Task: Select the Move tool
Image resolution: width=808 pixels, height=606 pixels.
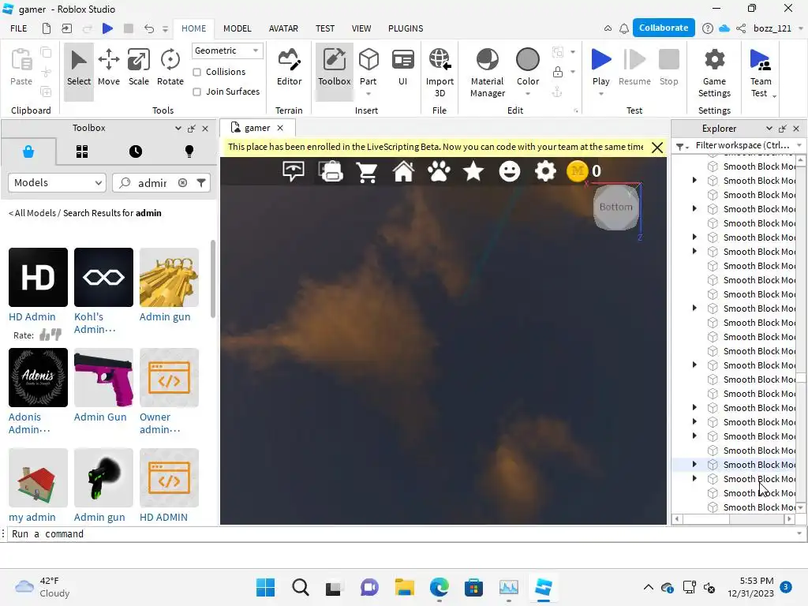Action: coord(109,68)
